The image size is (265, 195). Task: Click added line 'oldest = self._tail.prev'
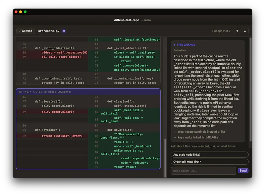pos(134,52)
